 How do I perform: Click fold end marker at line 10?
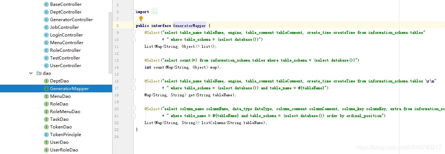[x=133, y=40]
